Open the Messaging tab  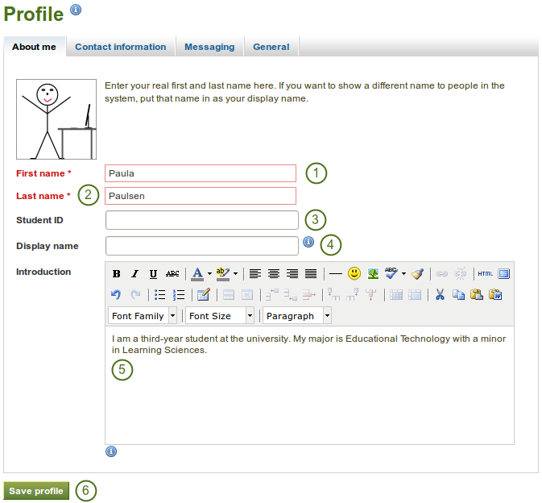click(209, 47)
